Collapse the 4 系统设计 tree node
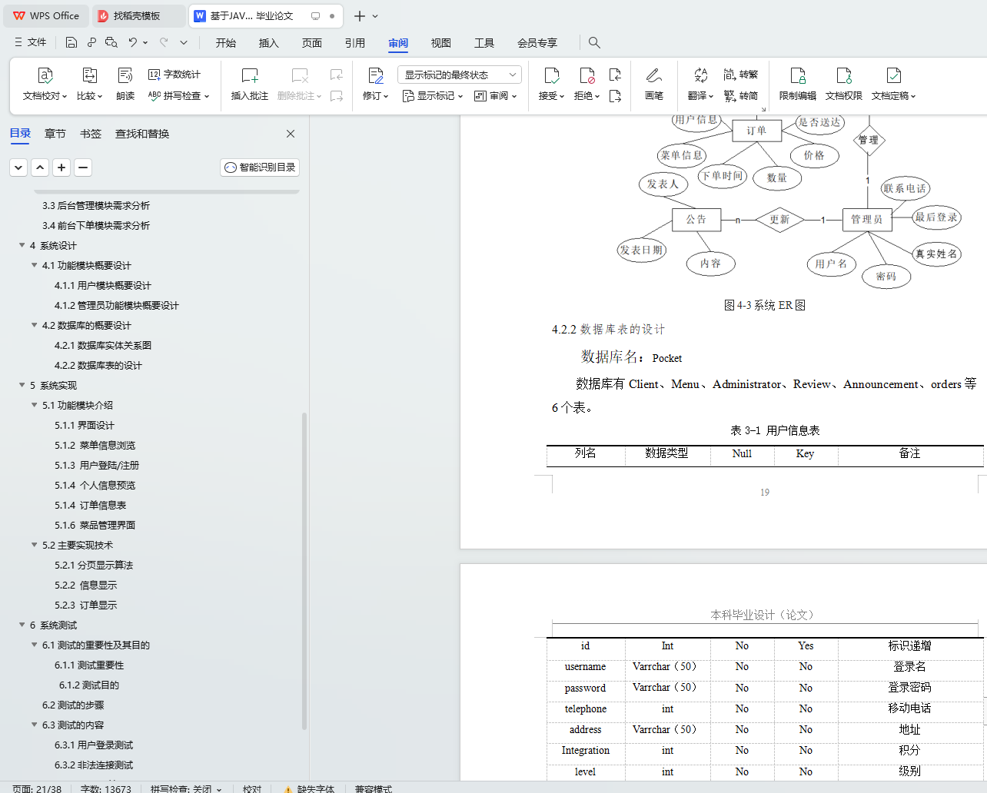This screenshot has width=987, height=793. (22, 245)
